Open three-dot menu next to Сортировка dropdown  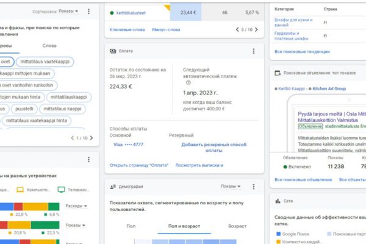coord(88,12)
